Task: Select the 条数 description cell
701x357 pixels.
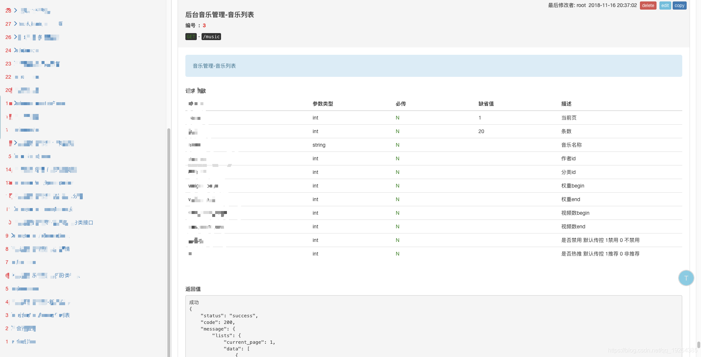Action: [566, 131]
